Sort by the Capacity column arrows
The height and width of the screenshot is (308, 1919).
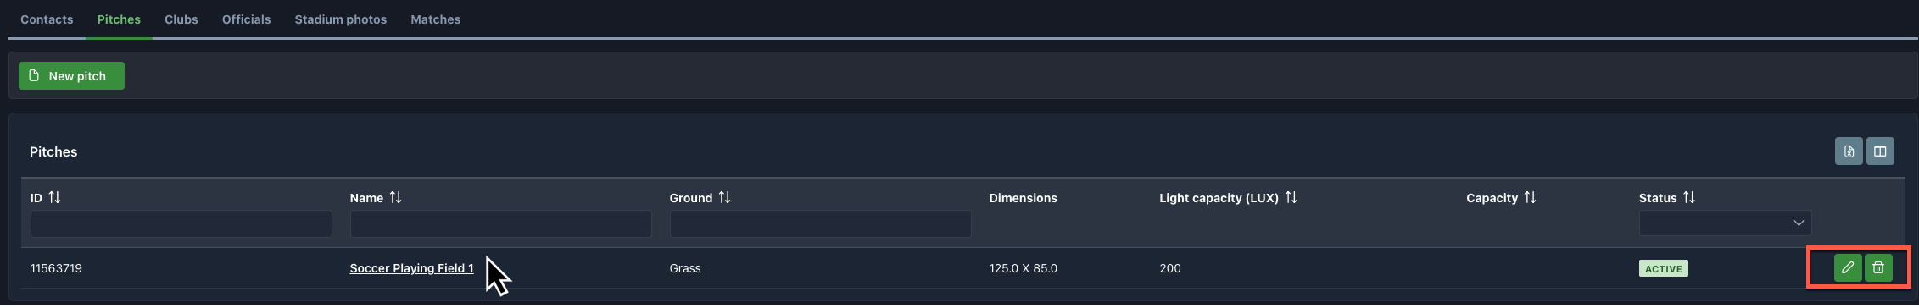(x=1530, y=197)
